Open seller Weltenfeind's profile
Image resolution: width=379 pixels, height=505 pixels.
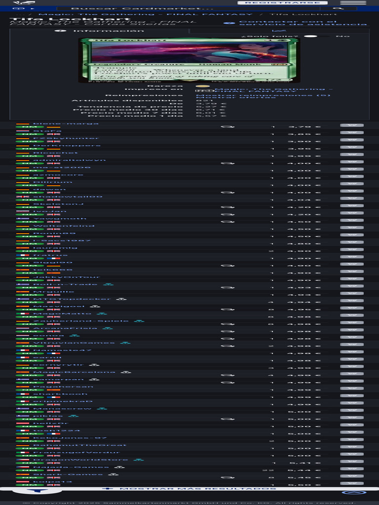(64, 226)
